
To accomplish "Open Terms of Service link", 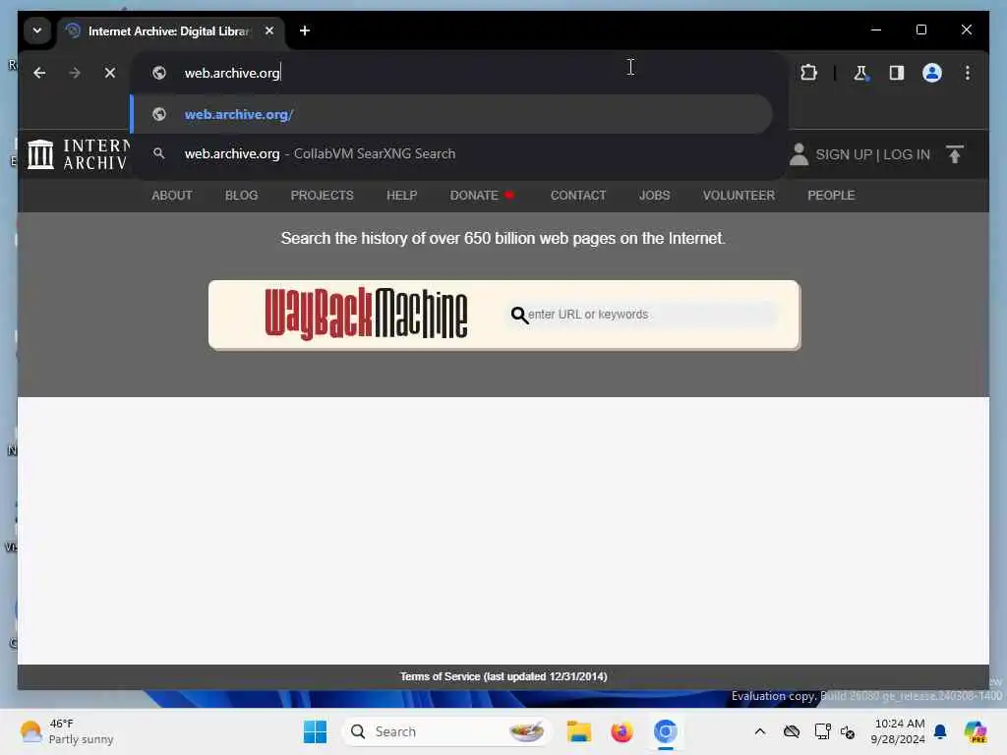I will click(503, 676).
